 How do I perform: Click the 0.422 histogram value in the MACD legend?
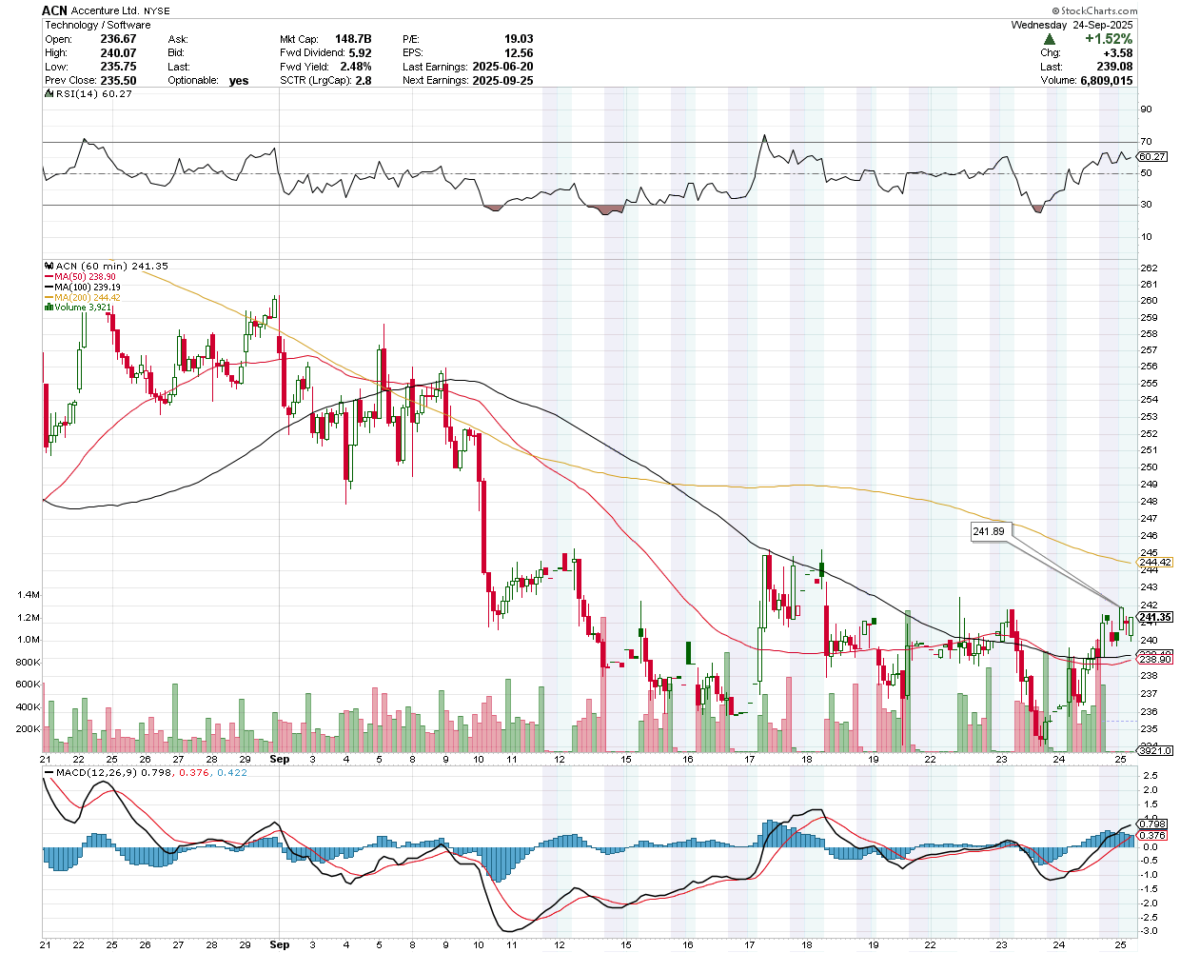[232, 772]
